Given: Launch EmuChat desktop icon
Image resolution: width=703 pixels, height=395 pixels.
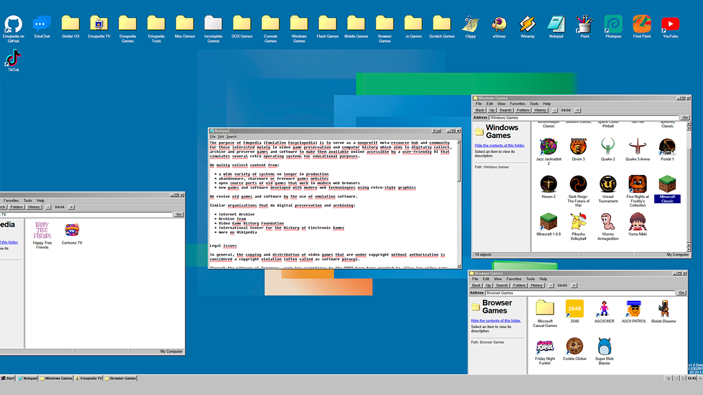Looking at the screenshot, I should 42,27.
